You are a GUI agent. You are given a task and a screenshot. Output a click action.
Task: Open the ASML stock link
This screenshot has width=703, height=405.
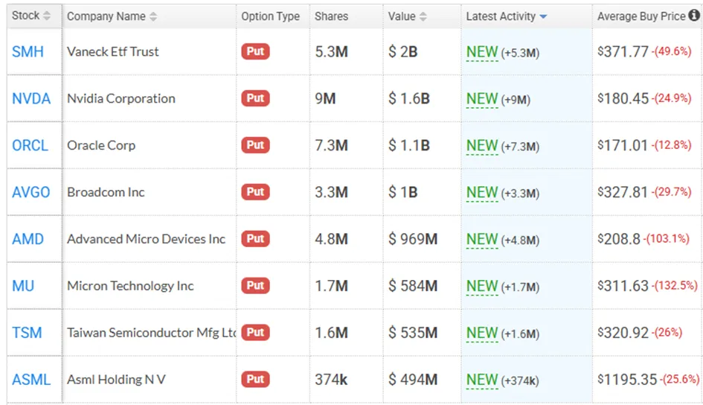(x=31, y=380)
